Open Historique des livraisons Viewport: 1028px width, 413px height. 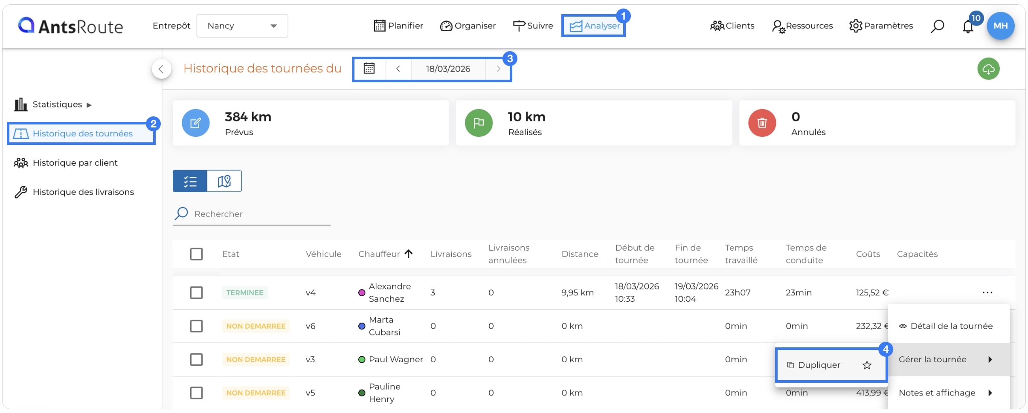tap(74, 192)
